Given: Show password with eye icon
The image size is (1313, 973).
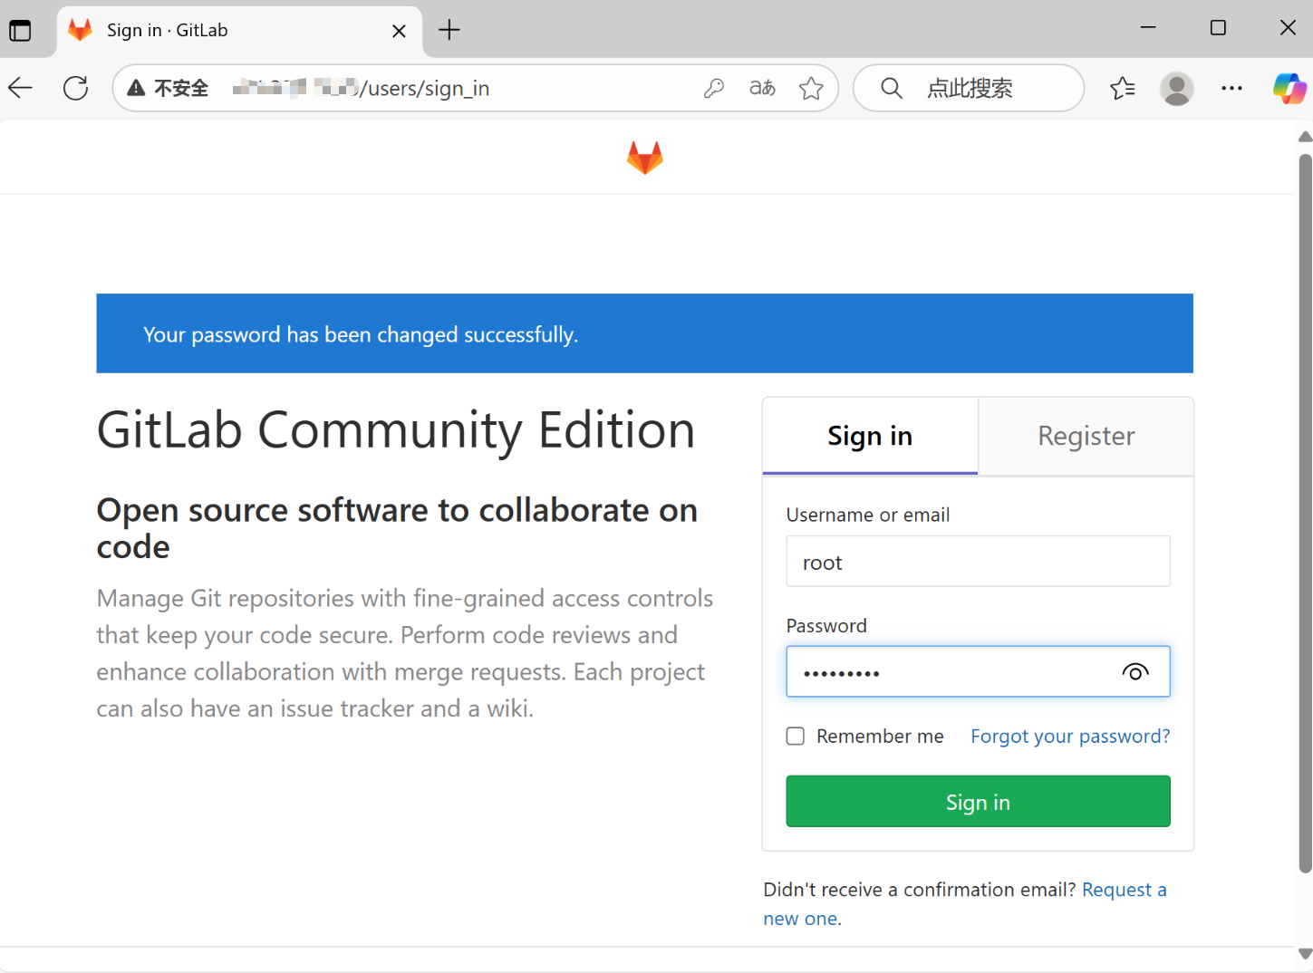Looking at the screenshot, I should [1134, 671].
